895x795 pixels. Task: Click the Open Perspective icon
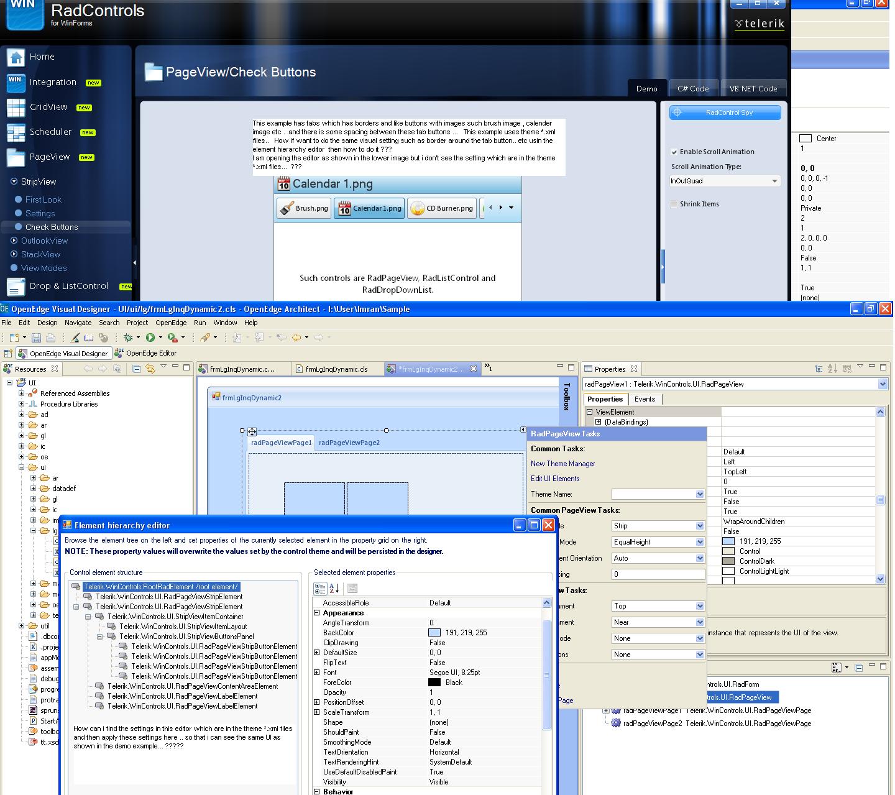(x=9, y=353)
